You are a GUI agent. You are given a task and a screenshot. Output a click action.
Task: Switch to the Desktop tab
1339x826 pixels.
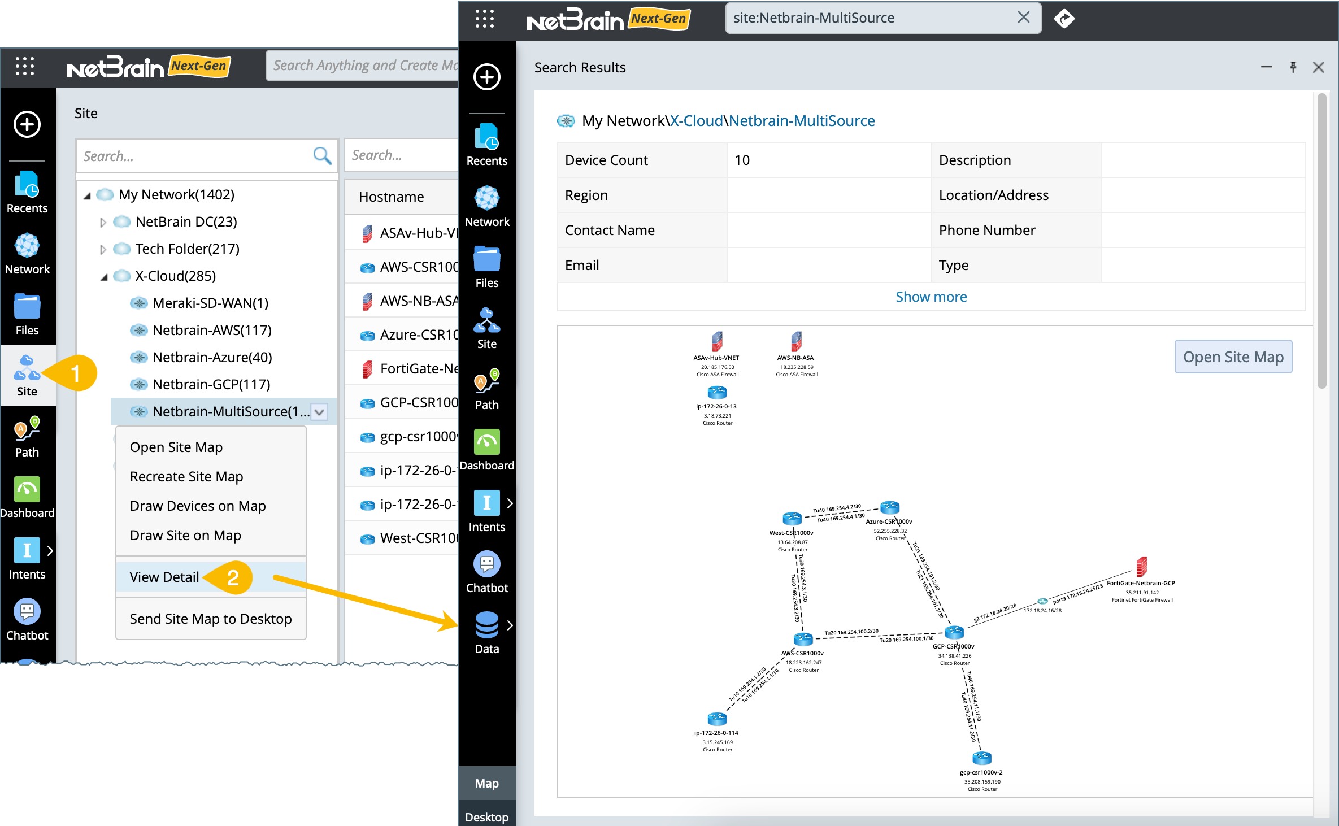[x=486, y=816]
